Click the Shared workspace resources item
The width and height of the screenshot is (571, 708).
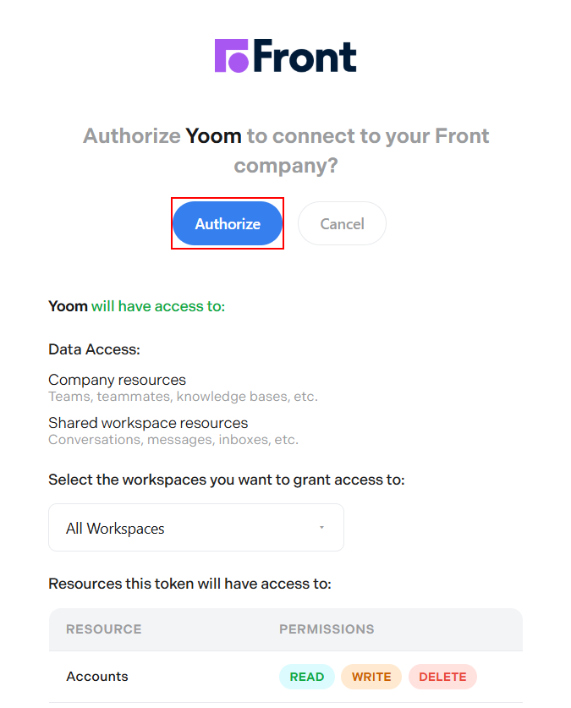[148, 422]
